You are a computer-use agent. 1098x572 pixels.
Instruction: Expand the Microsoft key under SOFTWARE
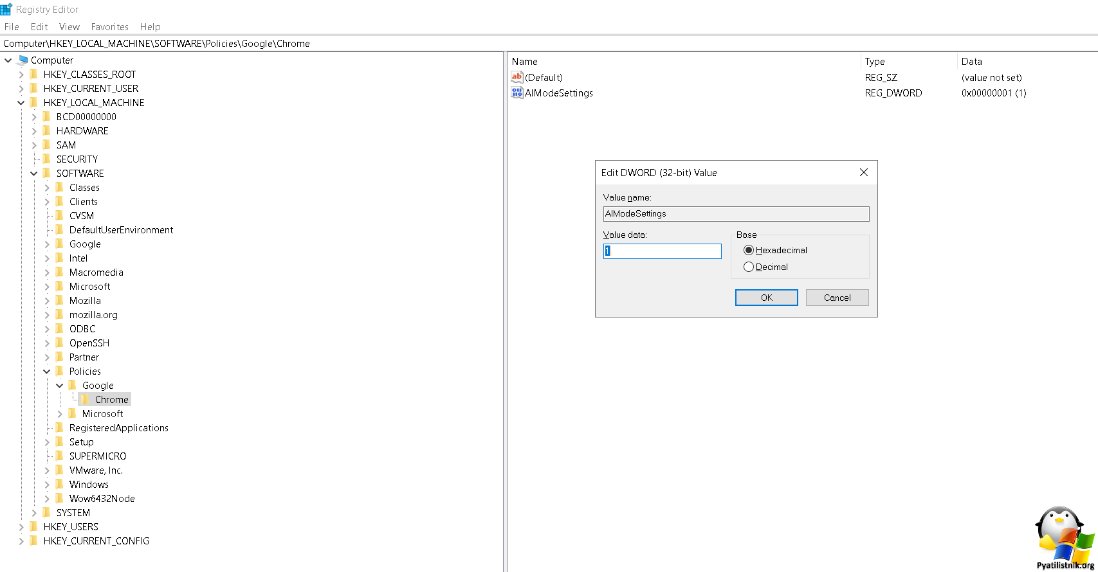coord(47,287)
